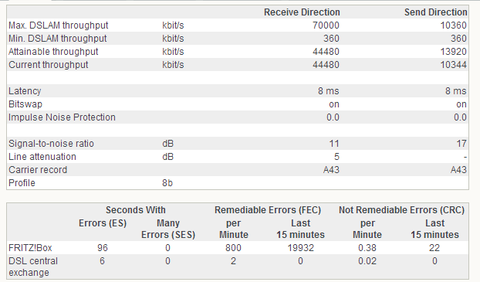The height and width of the screenshot is (282, 480).
Task: Click the Not Remediable Errors (CRC) header
Action: pos(401,210)
